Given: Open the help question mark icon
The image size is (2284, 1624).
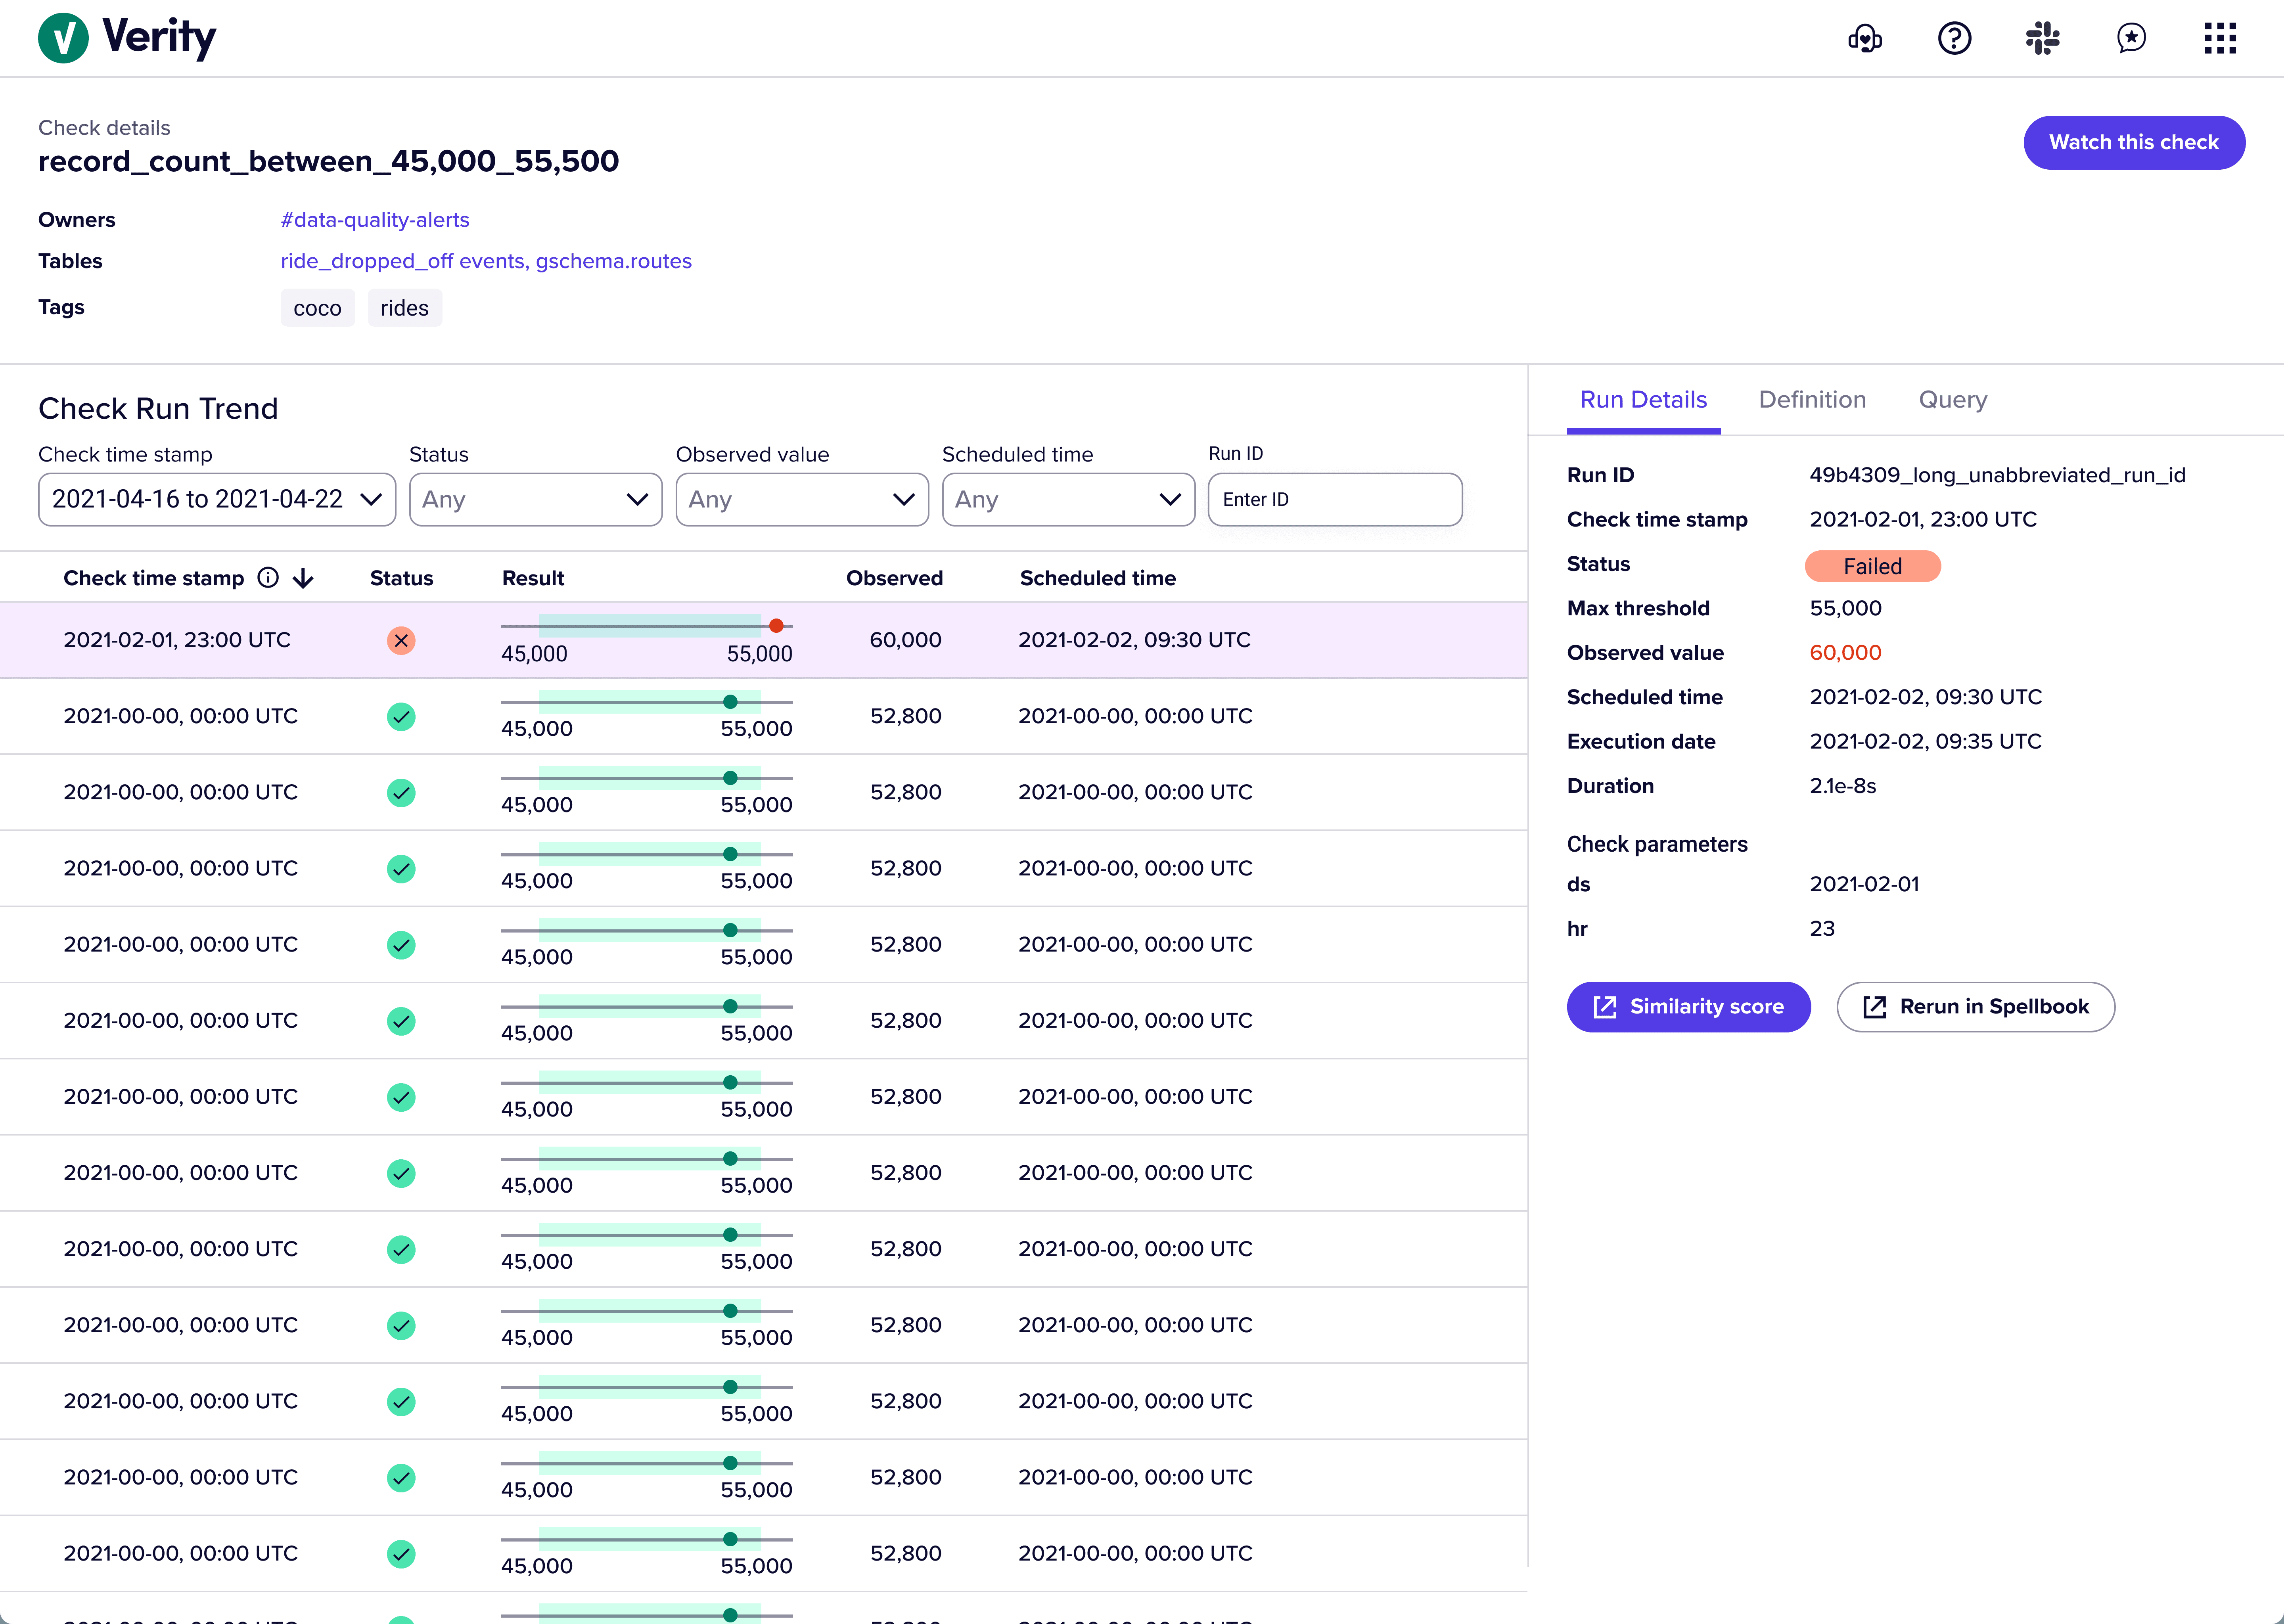Looking at the screenshot, I should pos(1954,38).
